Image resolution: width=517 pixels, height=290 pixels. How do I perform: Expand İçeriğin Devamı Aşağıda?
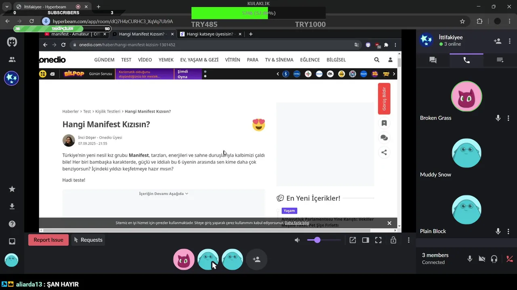pyautogui.click(x=164, y=194)
